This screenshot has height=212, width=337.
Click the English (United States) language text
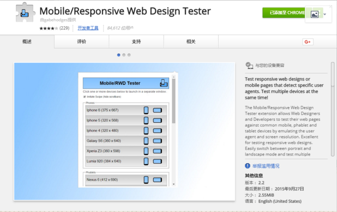pyautogui.click(x=280, y=201)
